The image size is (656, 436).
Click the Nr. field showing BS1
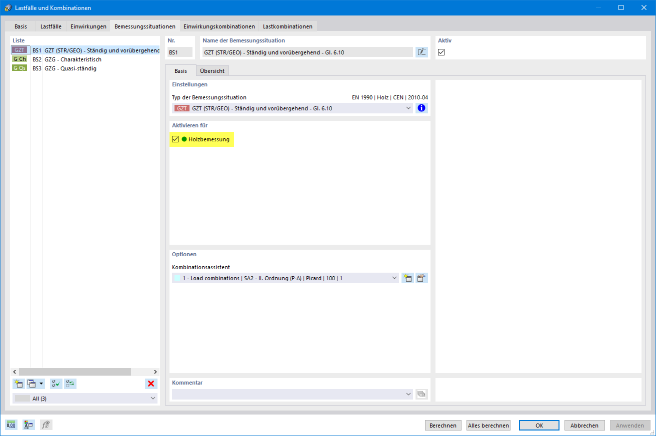179,52
